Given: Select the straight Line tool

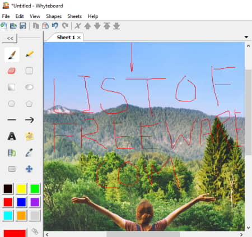Looking at the screenshot, I should pyautogui.click(x=12, y=120).
